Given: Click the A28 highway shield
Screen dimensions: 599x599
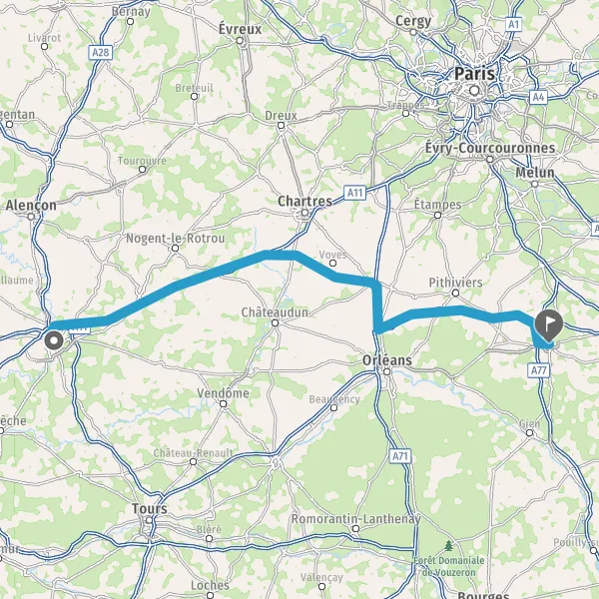Looking at the screenshot, I should tap(101, 52).
